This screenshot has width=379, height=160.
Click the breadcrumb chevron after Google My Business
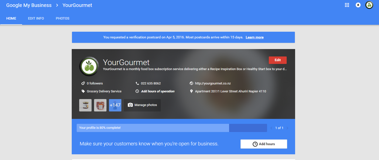57,5
